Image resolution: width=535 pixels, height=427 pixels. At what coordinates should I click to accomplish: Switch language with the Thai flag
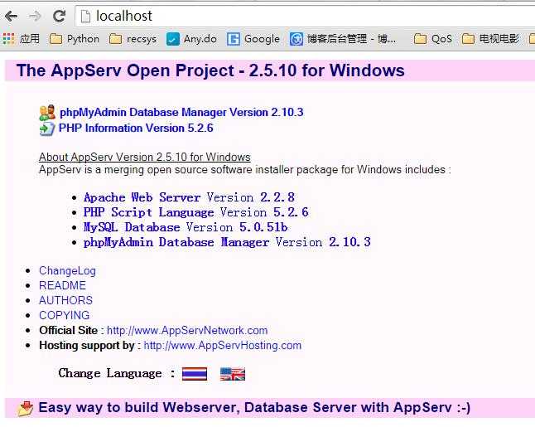tap(195, 374)
